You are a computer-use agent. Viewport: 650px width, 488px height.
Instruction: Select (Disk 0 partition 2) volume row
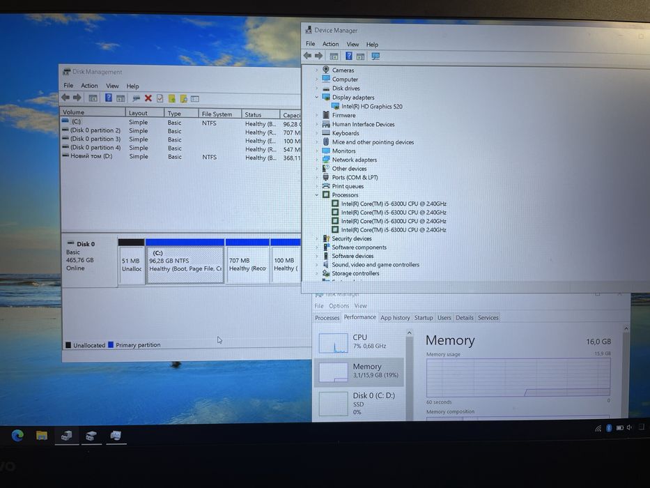click(x=180, y=131)
